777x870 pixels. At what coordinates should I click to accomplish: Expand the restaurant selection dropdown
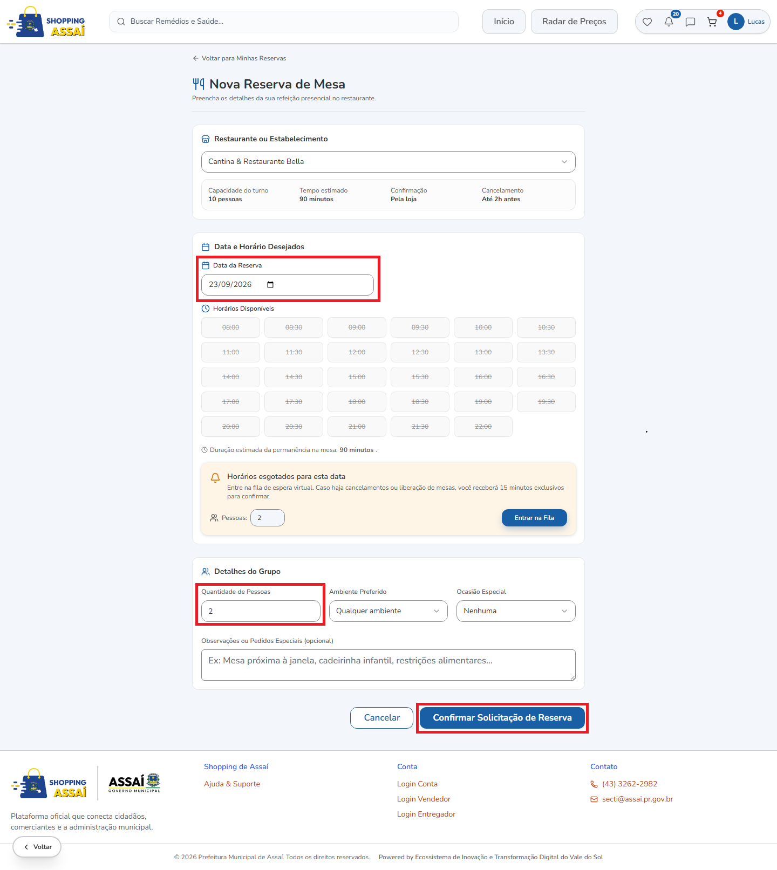[388, 162]
